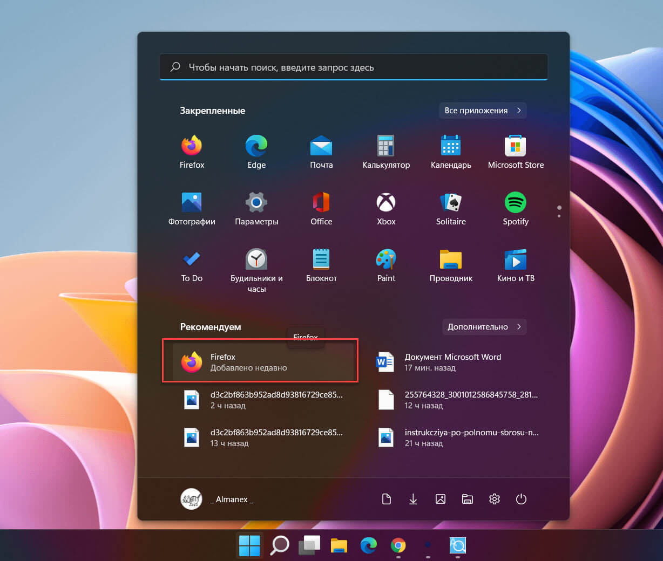Launch Edge from pinned apps

point(256,152)
